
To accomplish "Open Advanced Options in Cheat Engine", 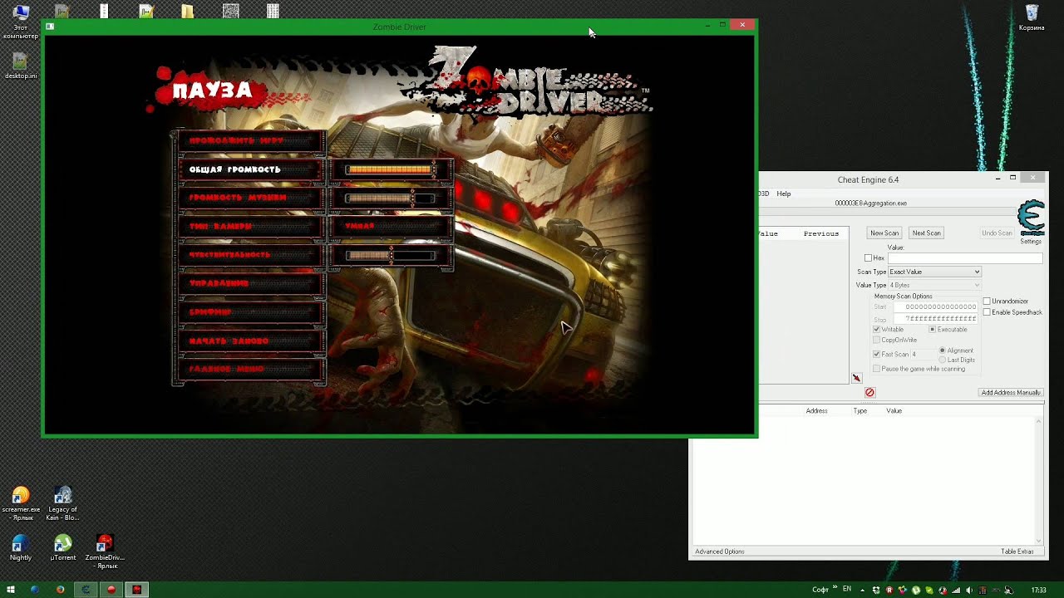I will coord(720,551).
